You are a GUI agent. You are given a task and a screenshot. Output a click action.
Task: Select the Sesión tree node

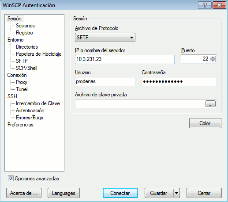pyautogui.click(x=15, y=19)
